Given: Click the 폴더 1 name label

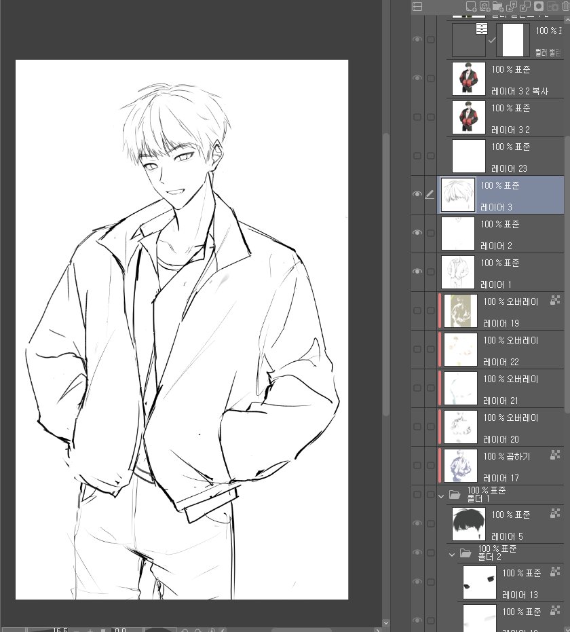Looking at the screenshot, I should 478,498.
